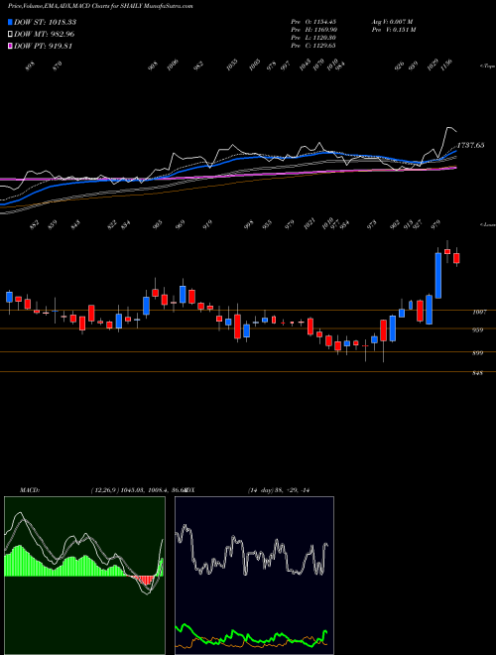Select the 'DOW ST: 1018.33' legend label

(x=45, y=22)
